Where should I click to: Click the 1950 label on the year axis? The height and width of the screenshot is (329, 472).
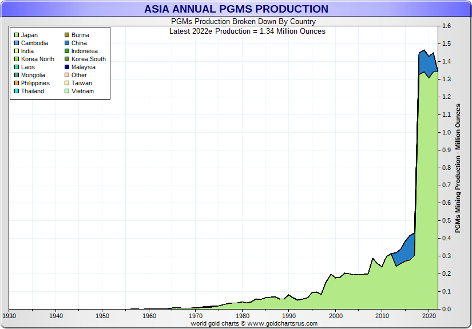tap(102, 316)
